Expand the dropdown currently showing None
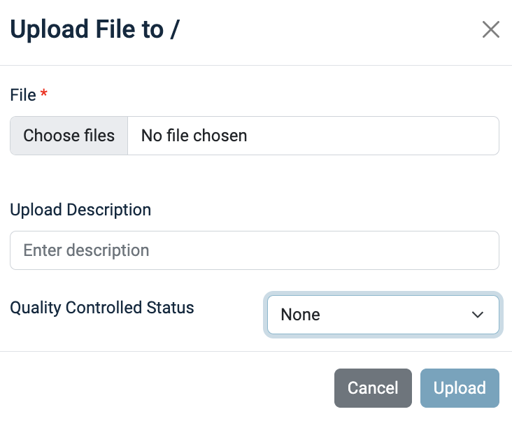The image size is (512, 421). (383, 315)
